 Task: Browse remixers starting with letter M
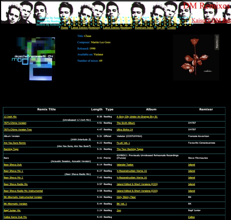pos(126,24)
